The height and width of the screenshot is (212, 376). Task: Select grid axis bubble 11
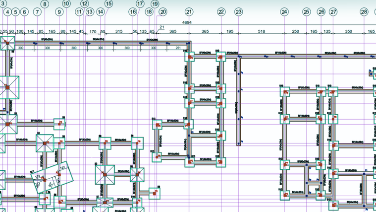79,12
